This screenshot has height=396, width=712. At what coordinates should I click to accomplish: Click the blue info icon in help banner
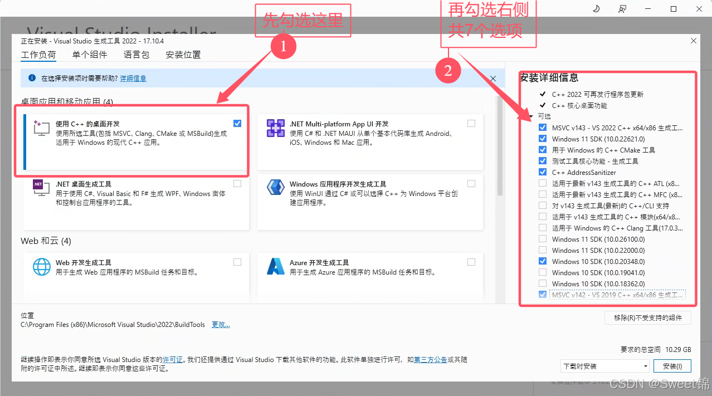(x=32, y=79)
